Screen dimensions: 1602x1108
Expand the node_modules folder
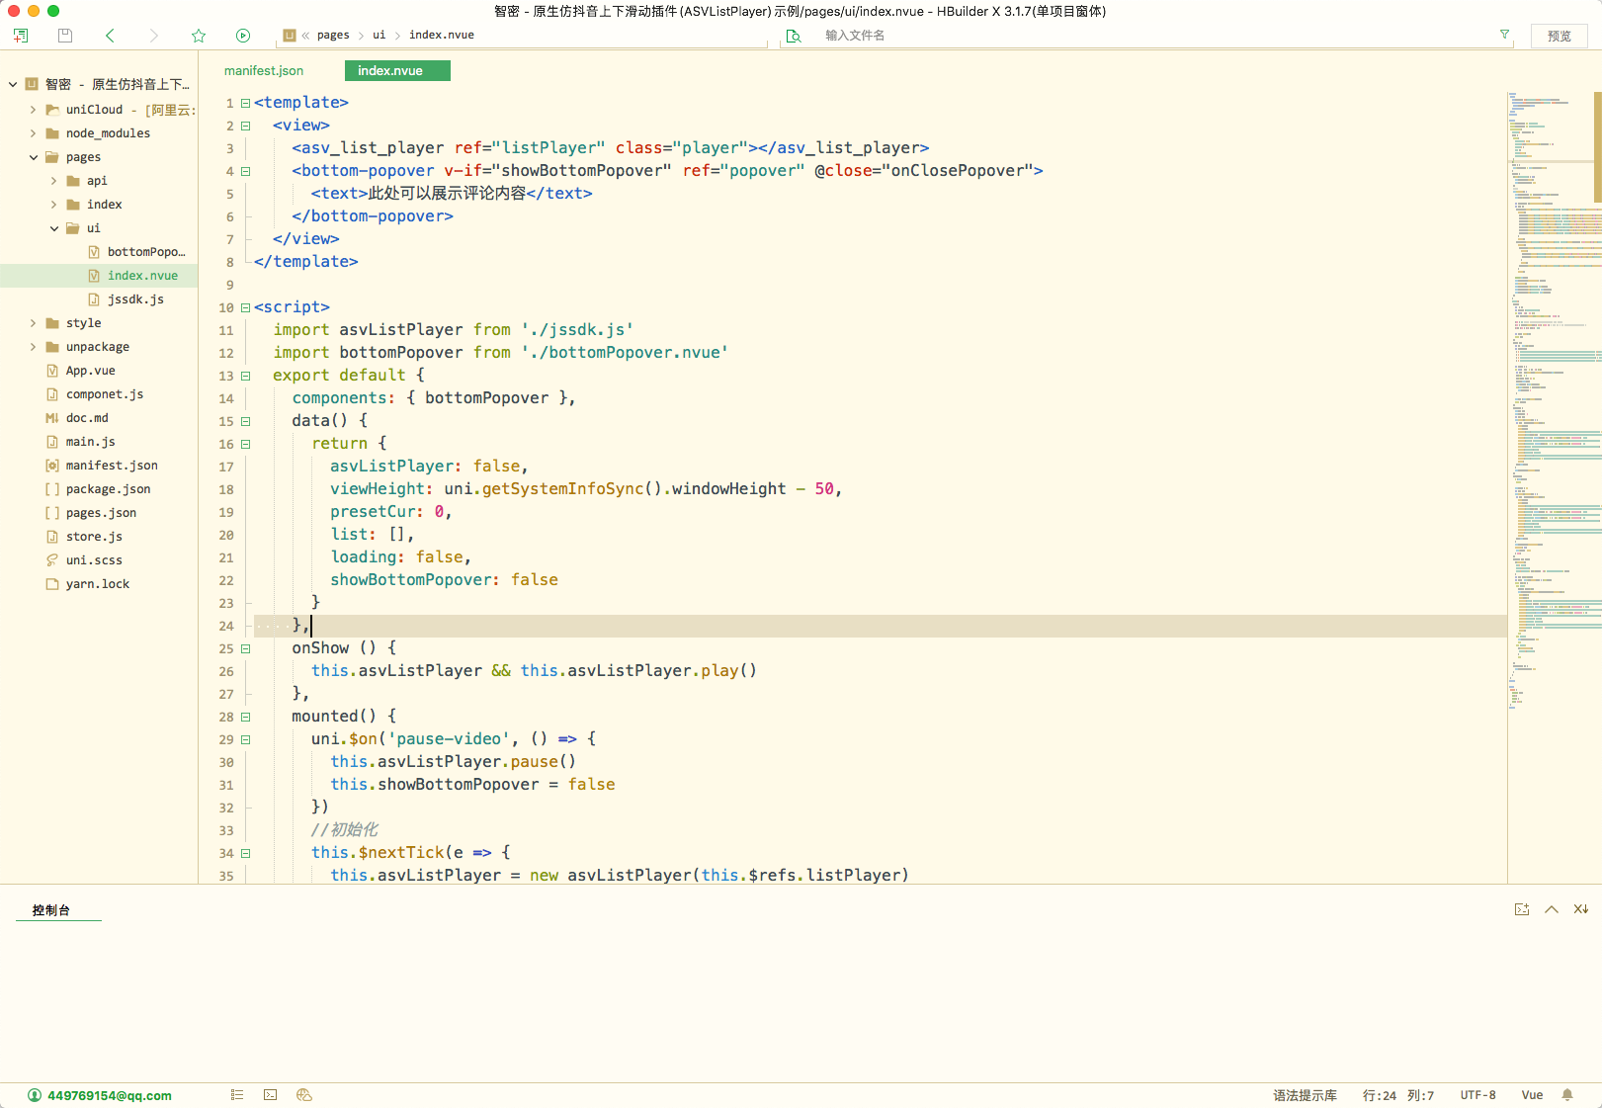click(x=33, y=133)
